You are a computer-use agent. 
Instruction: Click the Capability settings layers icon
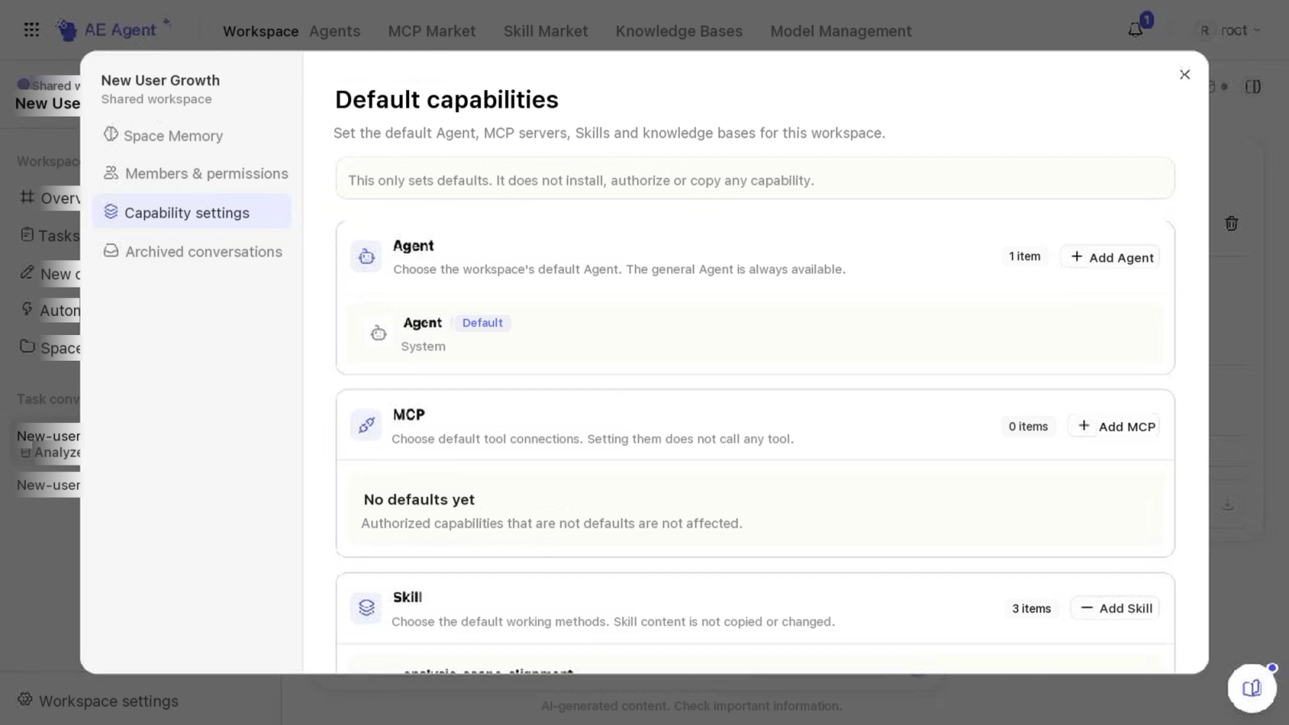[x=110, y=211]
